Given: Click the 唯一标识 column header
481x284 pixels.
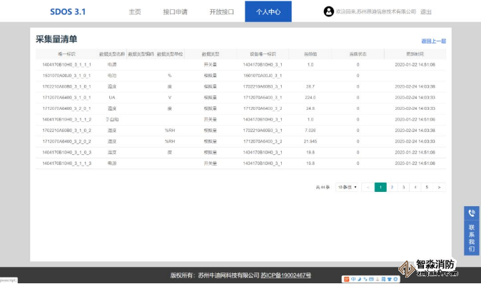Looking at the screenshot, I should click(x=66, y=54).
